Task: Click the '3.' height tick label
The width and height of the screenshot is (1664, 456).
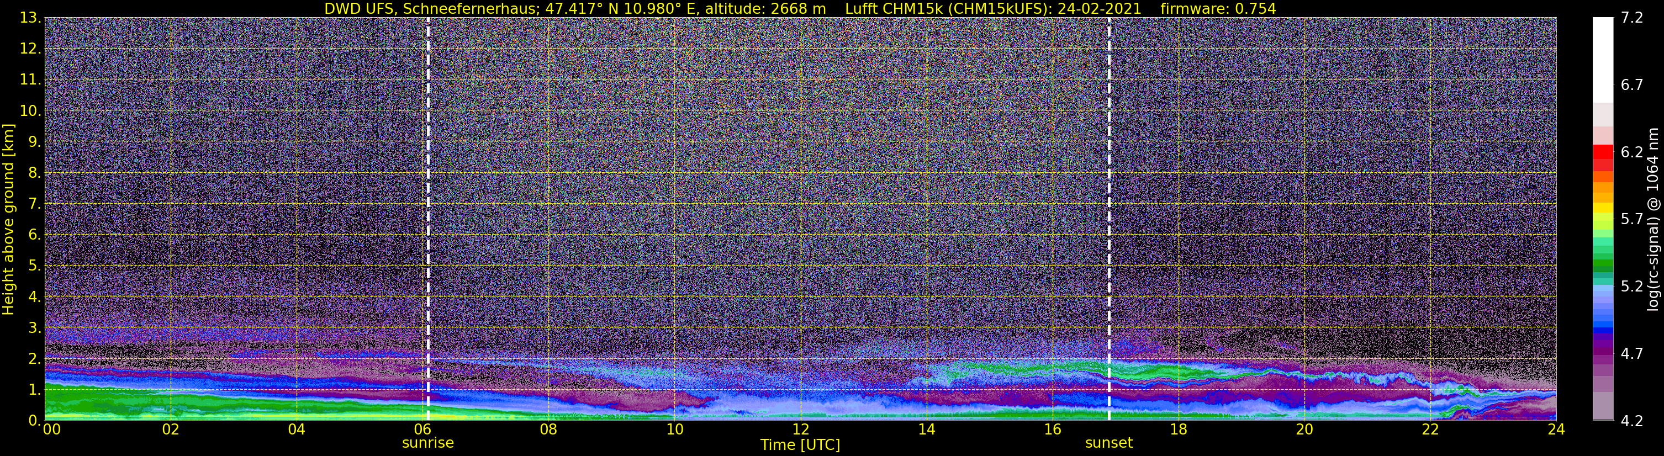Action: (x=34, y=327)
